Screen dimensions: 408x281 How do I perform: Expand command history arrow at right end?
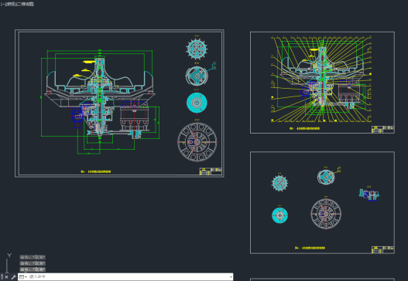point(231,277)
